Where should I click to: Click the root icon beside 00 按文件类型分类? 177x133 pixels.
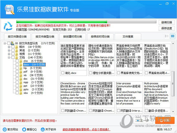click(x=12, y=43)
